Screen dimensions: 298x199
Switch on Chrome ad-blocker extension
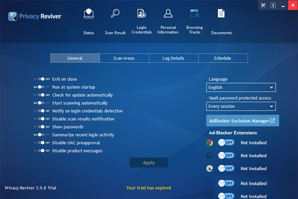[226, 143]
